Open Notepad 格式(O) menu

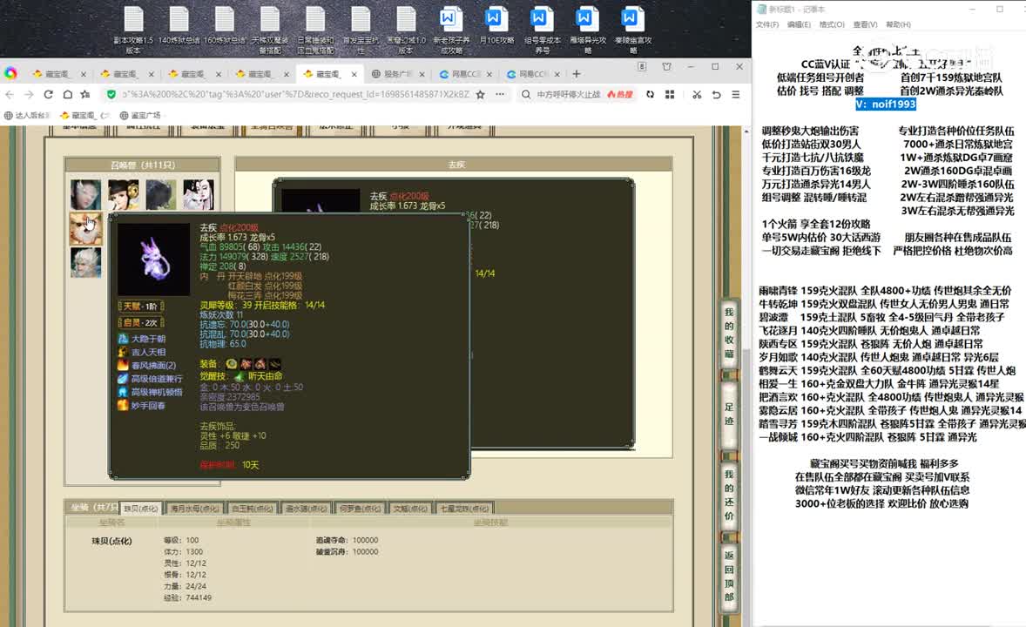(832, 24)
